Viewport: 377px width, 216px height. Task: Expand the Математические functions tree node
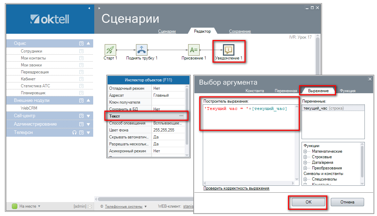305,151
